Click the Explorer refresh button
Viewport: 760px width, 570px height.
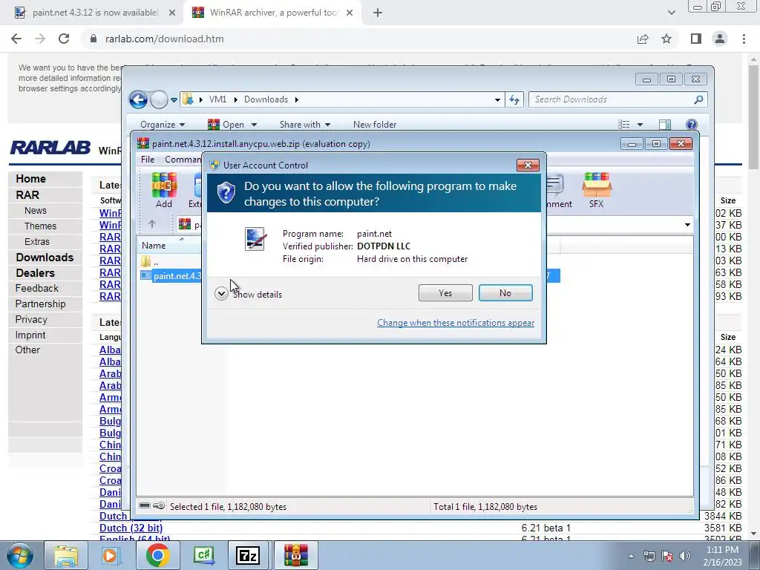[514, 100]
